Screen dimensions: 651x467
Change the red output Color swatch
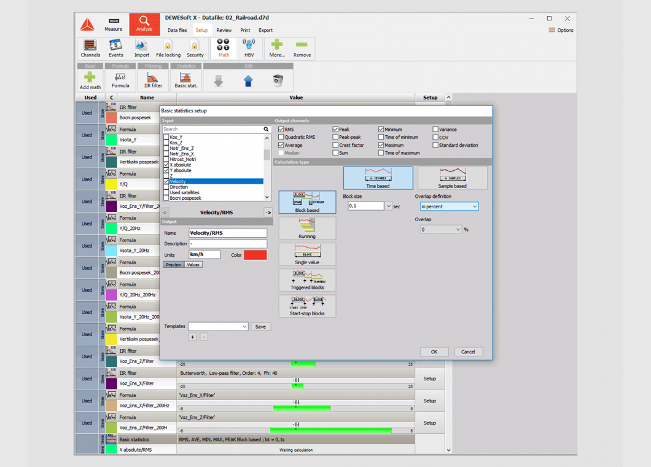pos(255,255)
